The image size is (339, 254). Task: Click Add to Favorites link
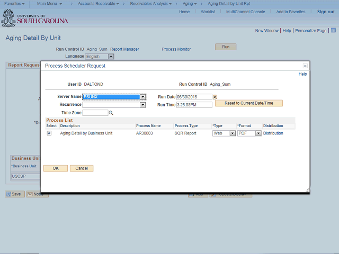click(x=291, y=12)
